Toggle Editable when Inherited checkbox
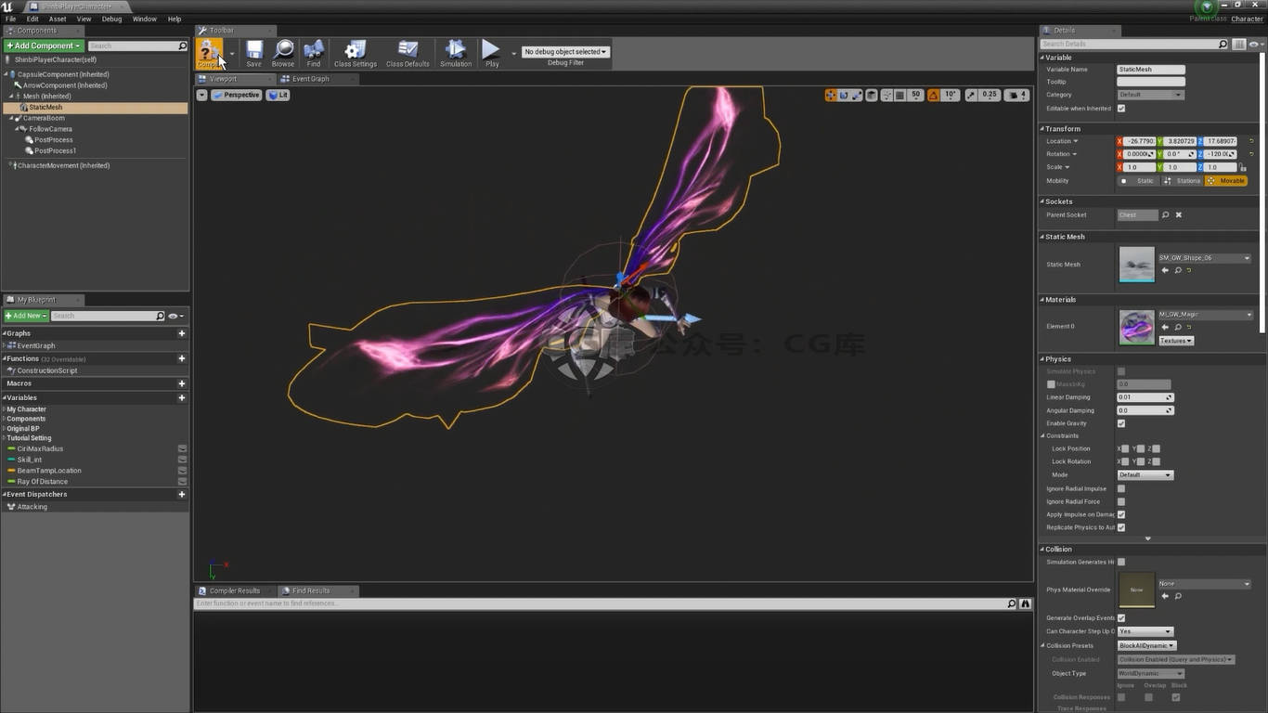The height and width of the screenshot is (713, 1268). [1121, 108]
